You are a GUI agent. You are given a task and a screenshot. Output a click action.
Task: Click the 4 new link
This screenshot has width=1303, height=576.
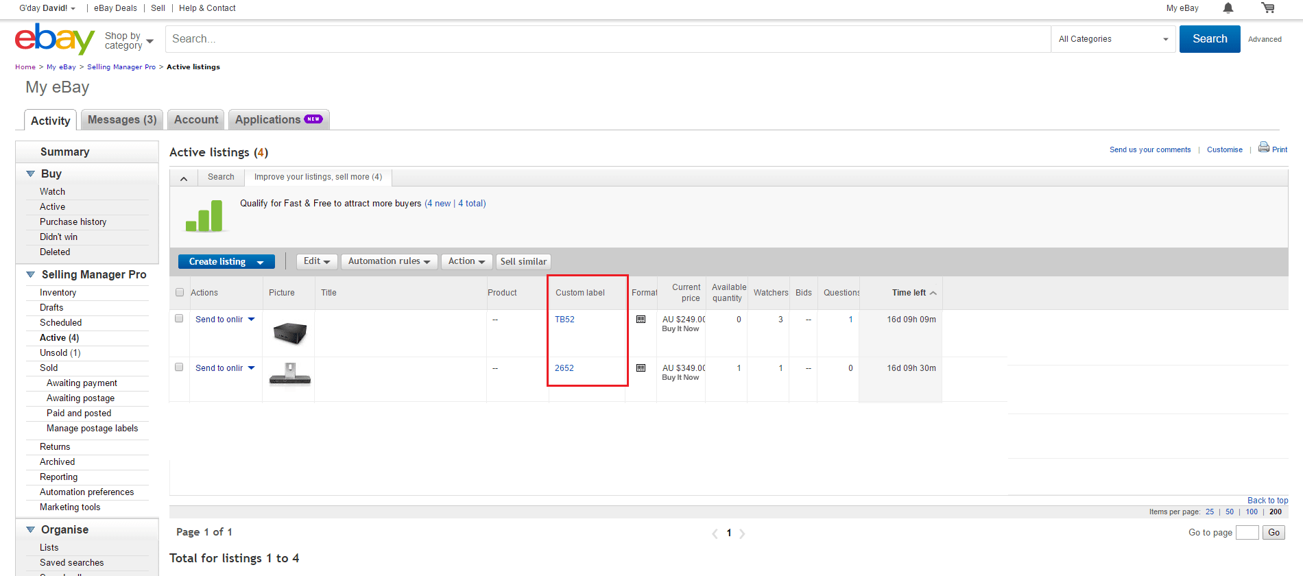click(x=439, y=204)
